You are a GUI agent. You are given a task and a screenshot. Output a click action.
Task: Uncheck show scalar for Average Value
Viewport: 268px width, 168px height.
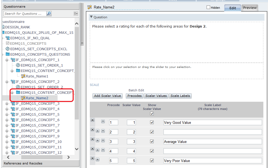(x=152, y=142)
